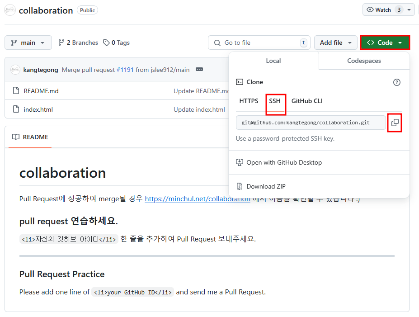Click the Watch count 3
The height and width of the screenshot is (317, 419).
pos(399,10)
